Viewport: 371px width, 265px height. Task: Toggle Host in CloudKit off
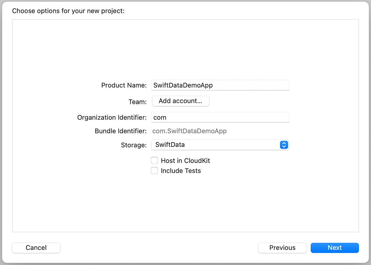154,160
